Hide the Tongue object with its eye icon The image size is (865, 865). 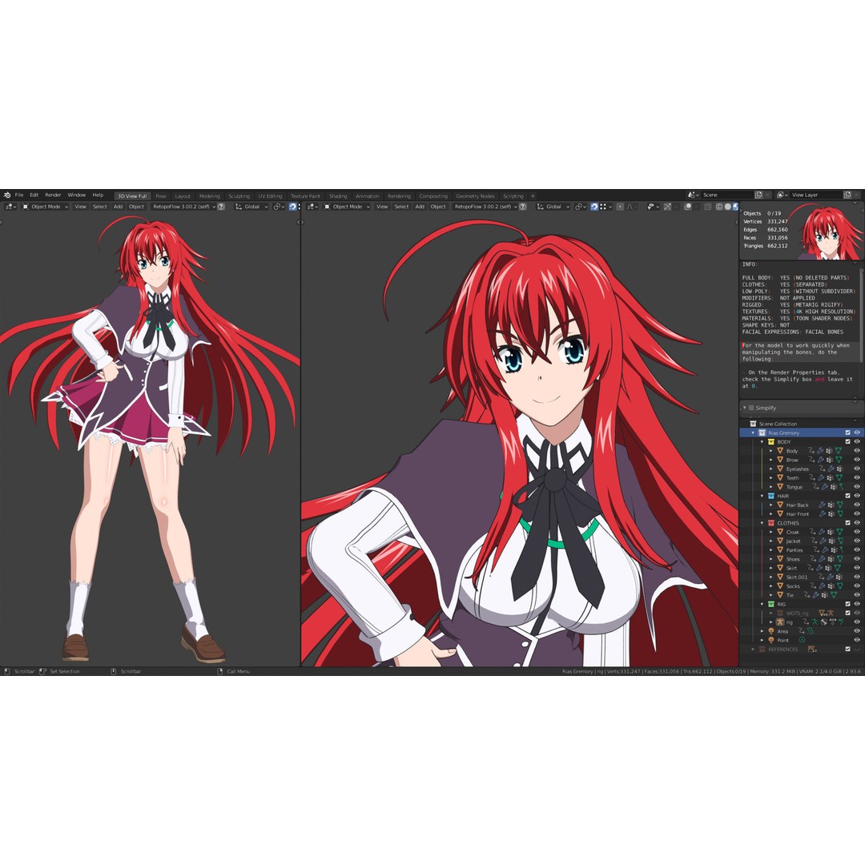coord(857,487)
